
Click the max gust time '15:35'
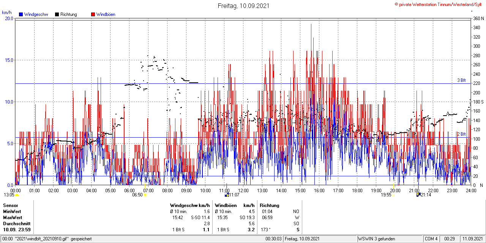(222, 218)
